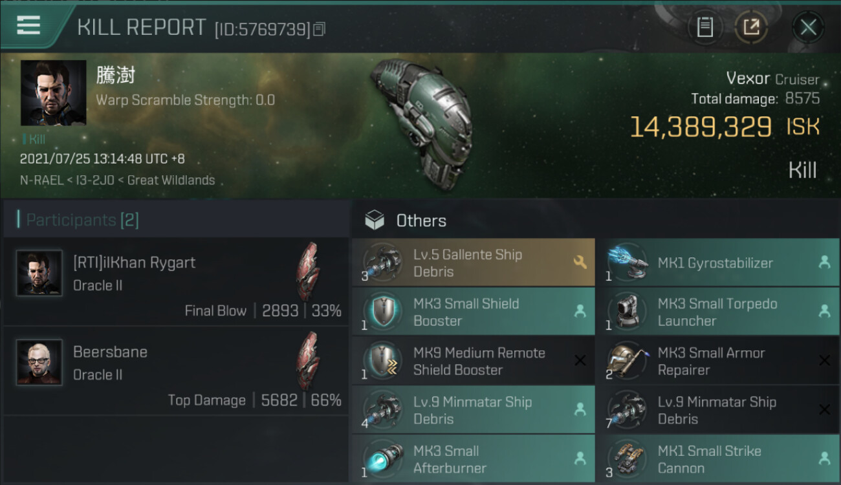Screen dimensions: 841x485
Task: View the victim pilot portrait
Action: click(53, 92)
